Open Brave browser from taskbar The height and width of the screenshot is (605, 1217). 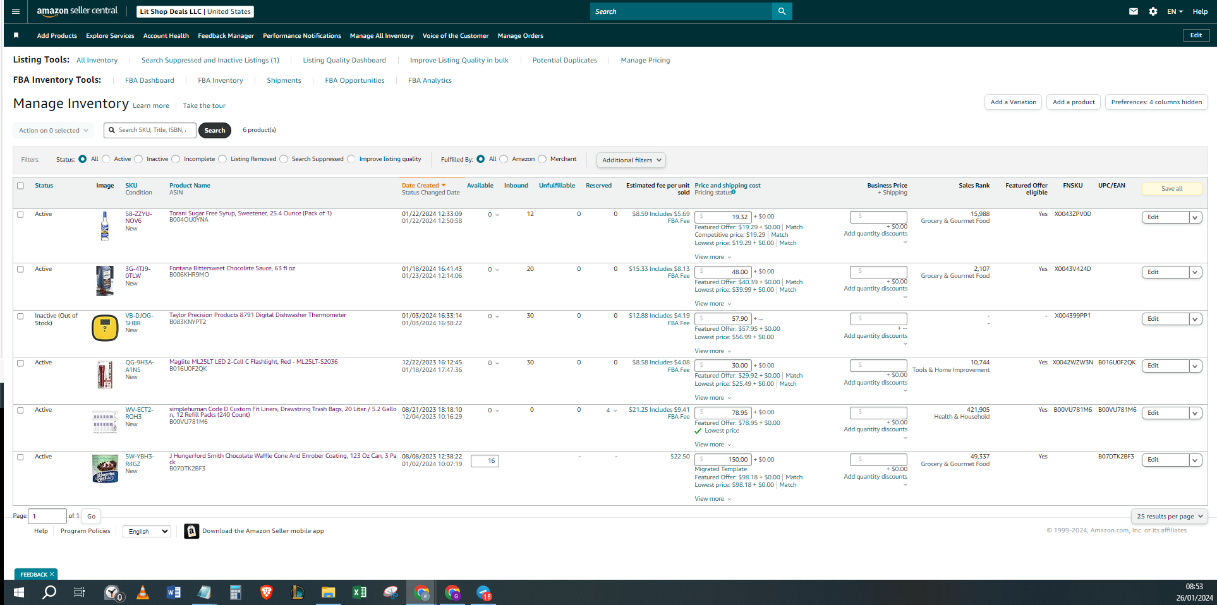[x=266, y=592]
